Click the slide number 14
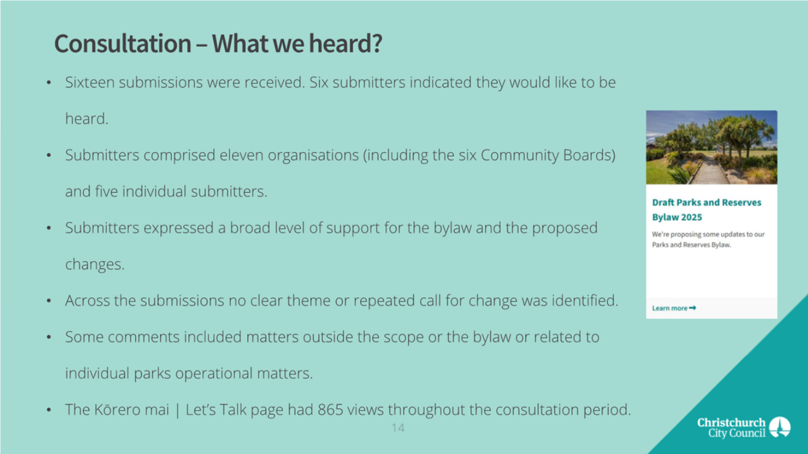This screenshot has height=454, width=808. coord(398,428)
